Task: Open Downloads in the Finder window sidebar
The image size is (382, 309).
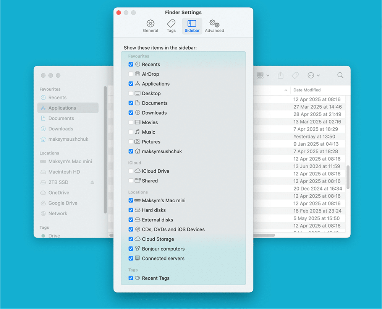Action: point(68,129)
